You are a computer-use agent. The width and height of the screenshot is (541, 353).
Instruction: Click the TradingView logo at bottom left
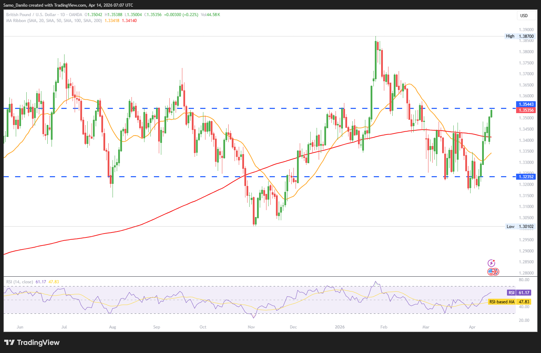32,342
